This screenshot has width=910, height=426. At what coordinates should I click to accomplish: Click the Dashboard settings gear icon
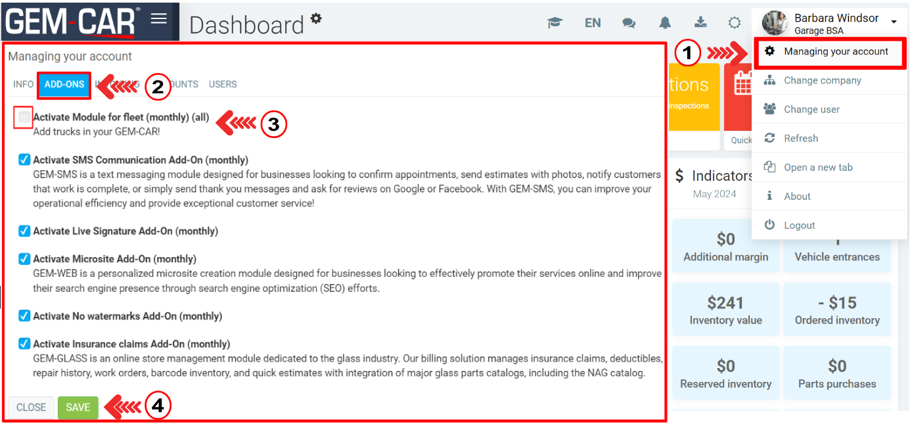point(316,18)
